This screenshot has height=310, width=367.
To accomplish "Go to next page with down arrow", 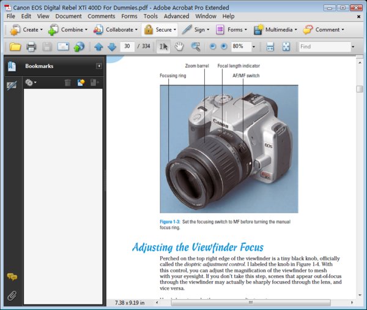I will click(112, 47).
